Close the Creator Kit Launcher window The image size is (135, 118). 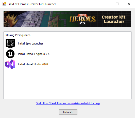pos(129,4)
